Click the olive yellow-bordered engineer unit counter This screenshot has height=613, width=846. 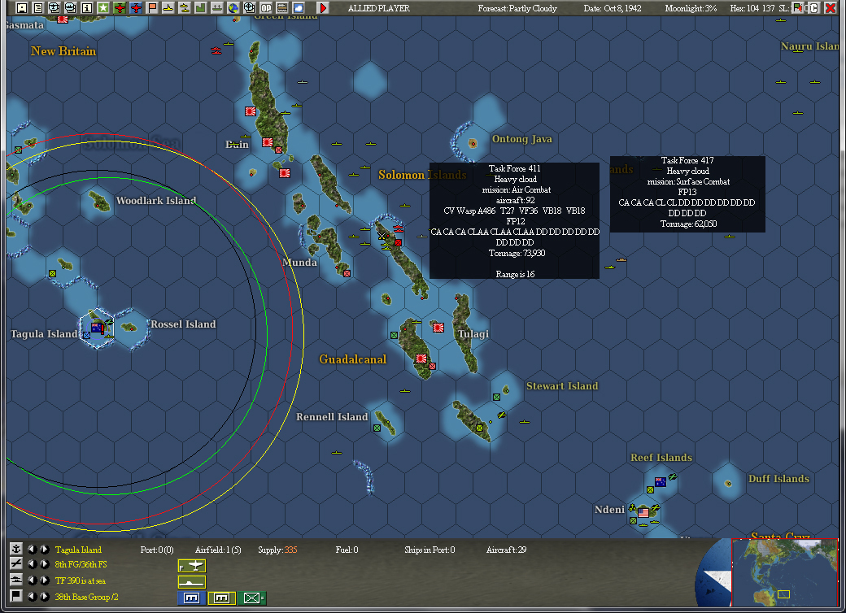(222, 598)
